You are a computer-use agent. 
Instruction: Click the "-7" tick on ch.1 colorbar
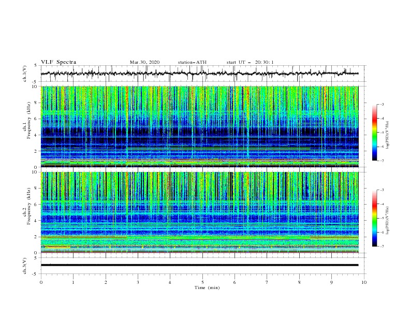click(382, 161)
